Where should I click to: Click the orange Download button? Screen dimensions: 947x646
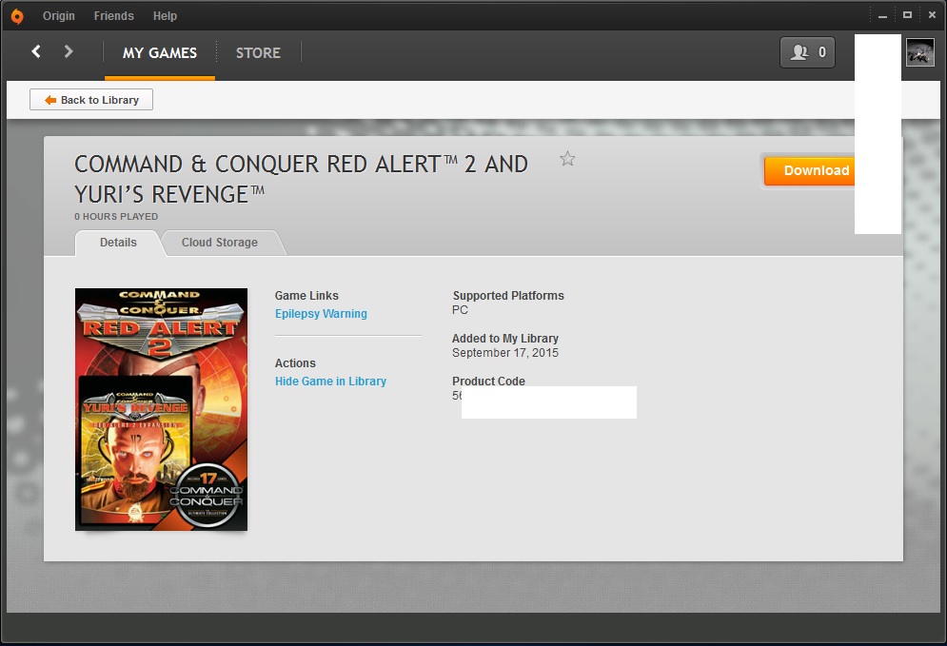[x=809, y=171]
